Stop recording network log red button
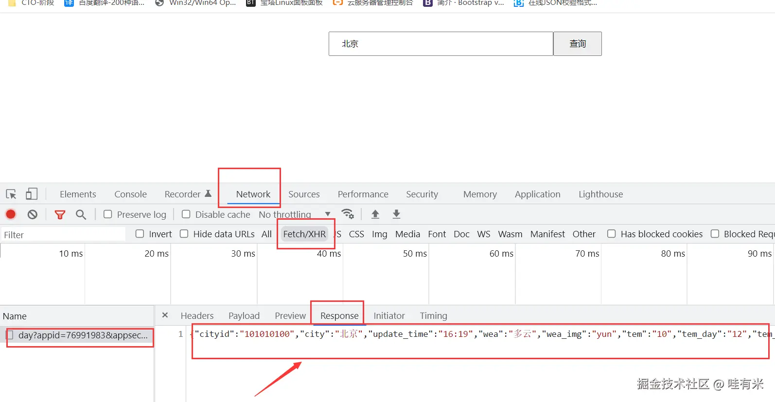Viewport: 775px width, 402px height. pos(11,214)
